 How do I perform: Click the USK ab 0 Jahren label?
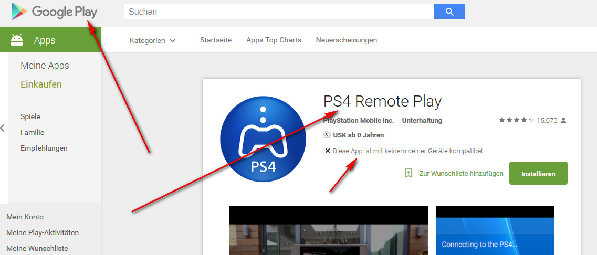[358, 135]
